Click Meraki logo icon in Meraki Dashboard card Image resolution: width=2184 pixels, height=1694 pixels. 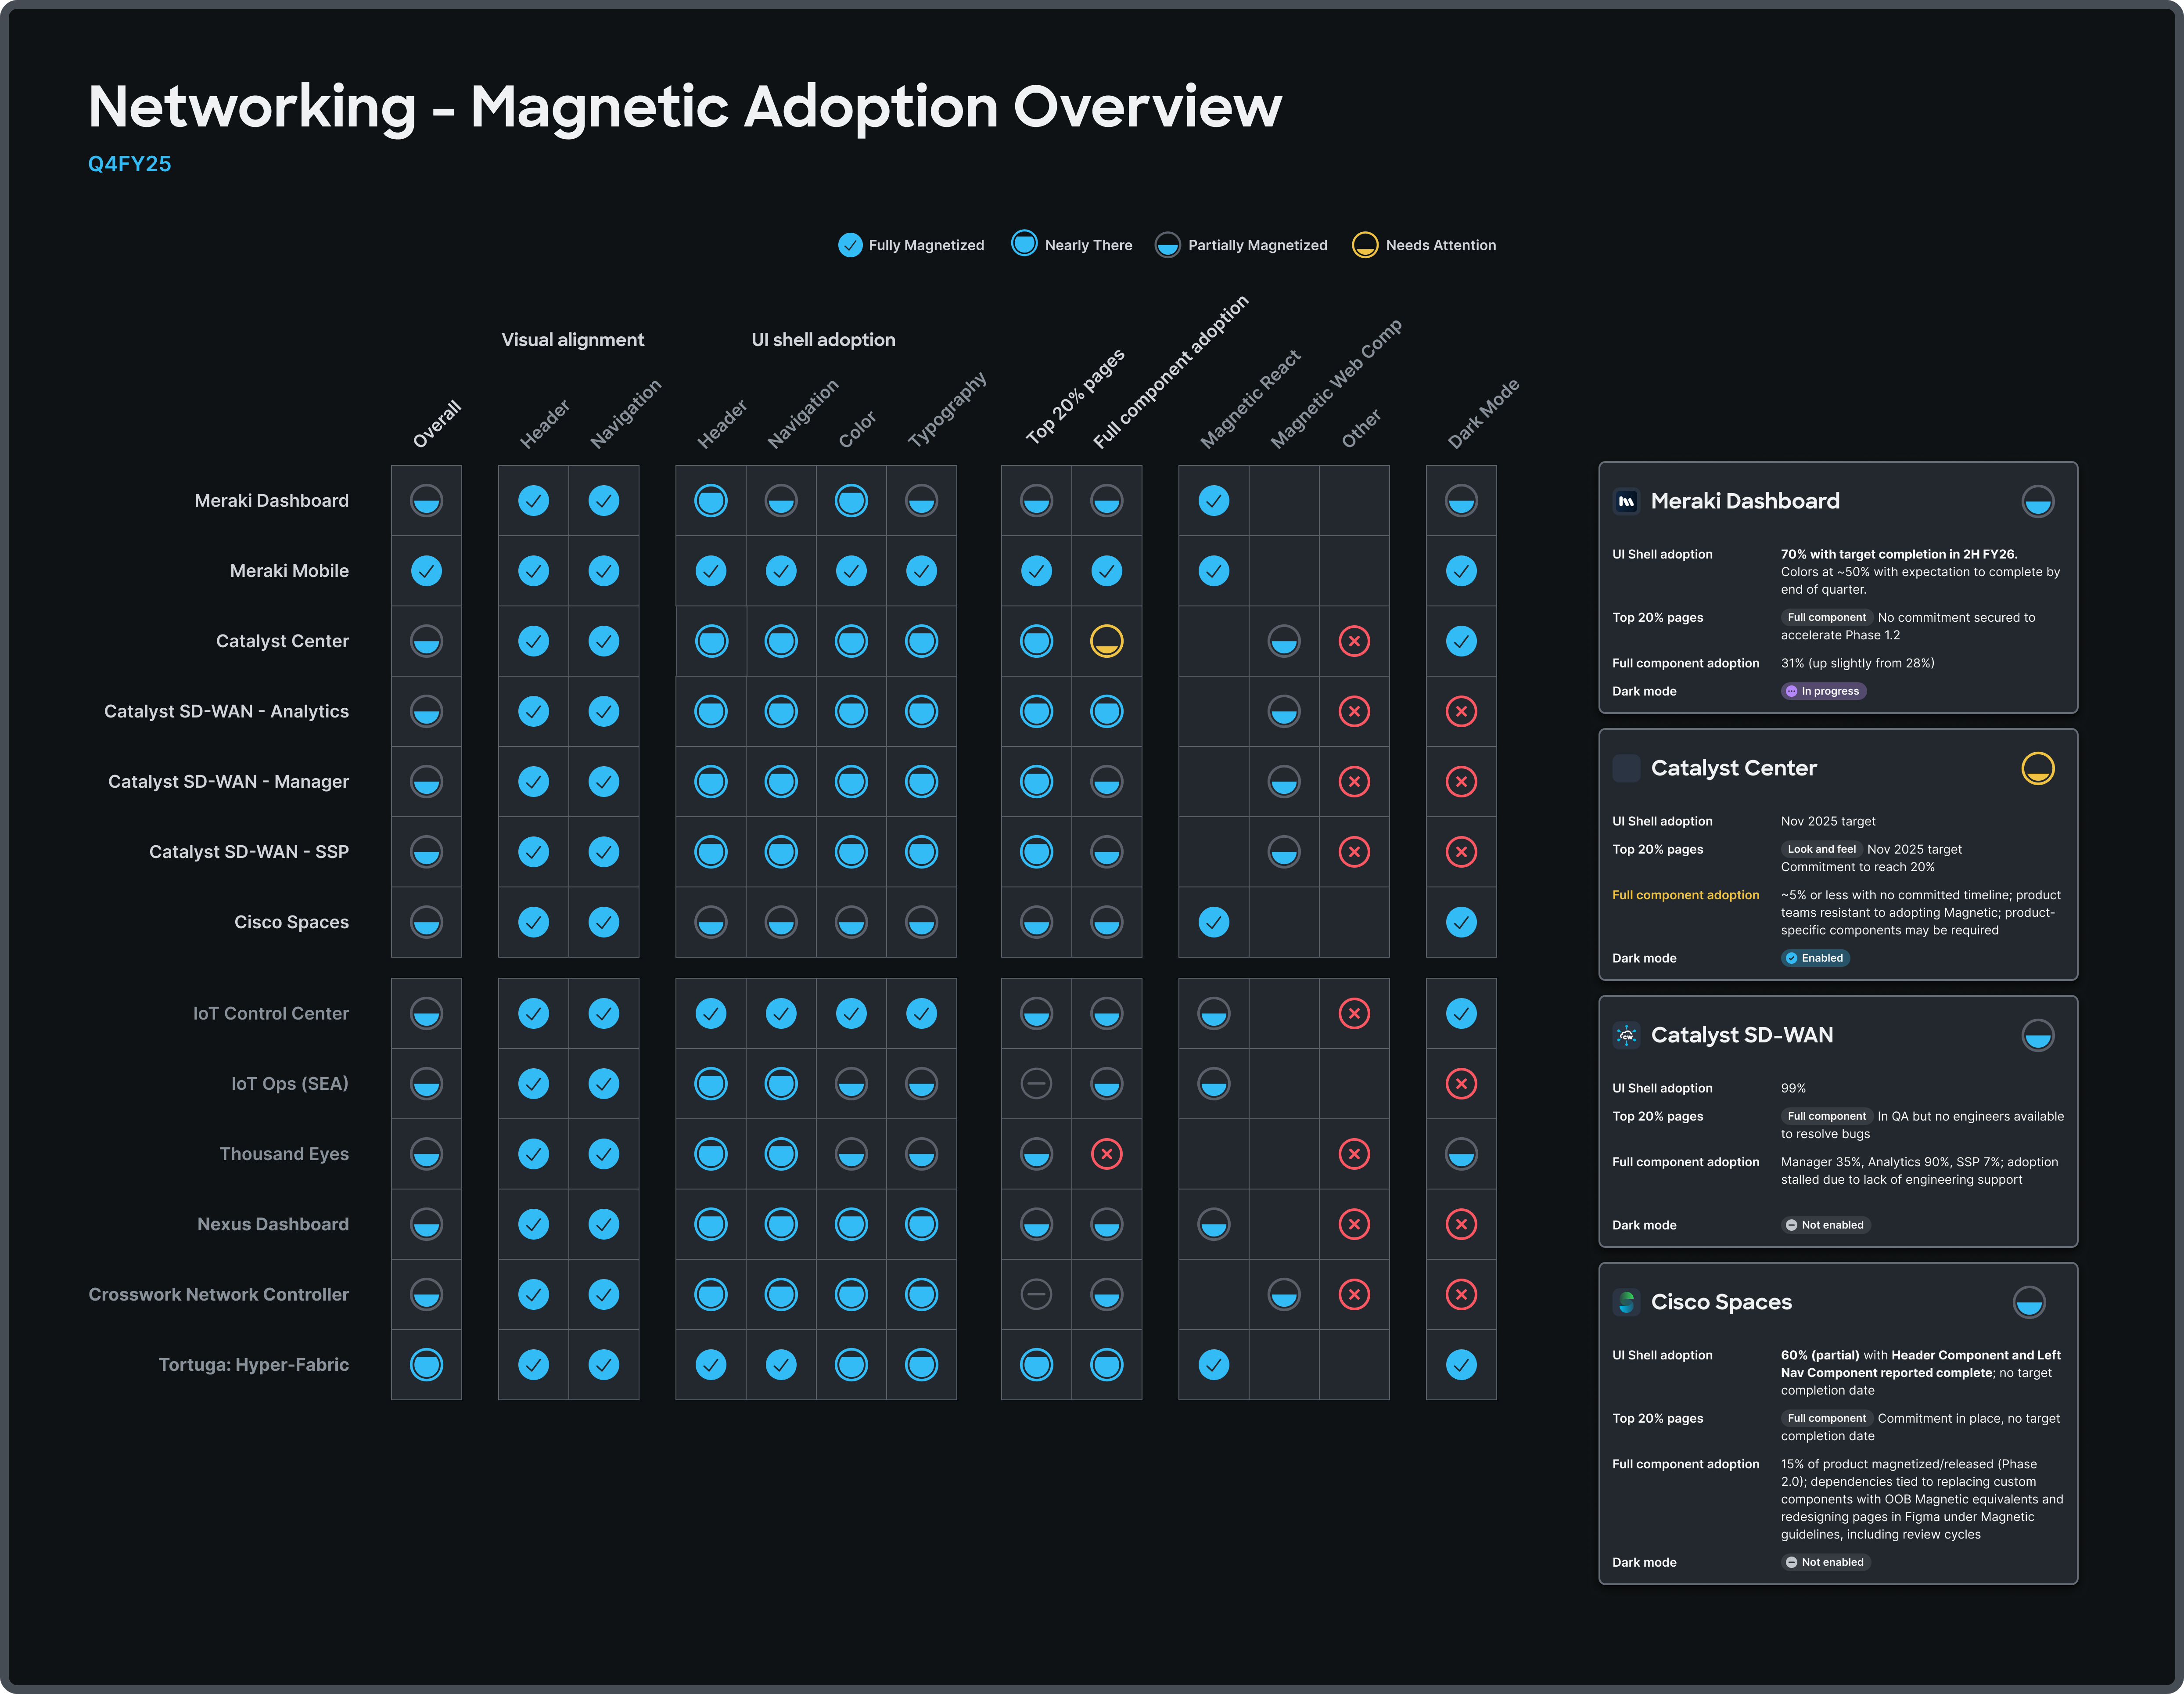[x=1627, y=501]
